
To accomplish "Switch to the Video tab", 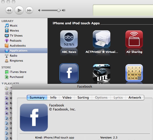I will point(67,97).
